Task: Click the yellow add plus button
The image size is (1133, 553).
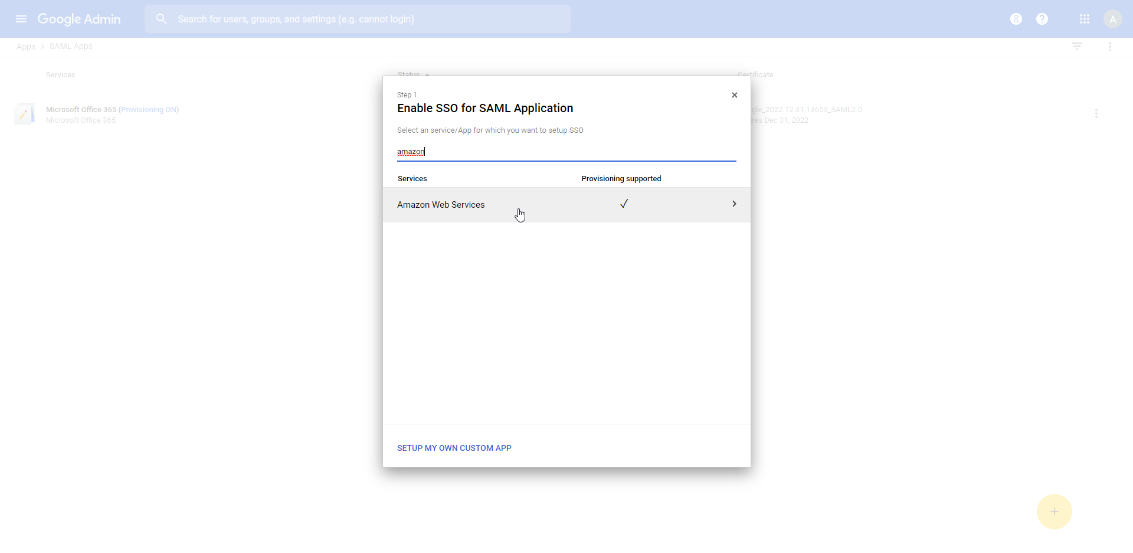Action: click(1055, 512)
